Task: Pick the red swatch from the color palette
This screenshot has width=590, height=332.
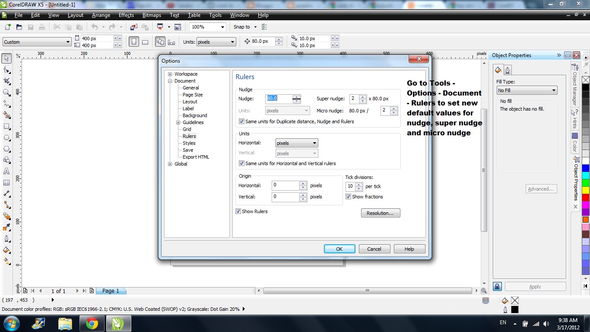Action: (x=585, y=197)
